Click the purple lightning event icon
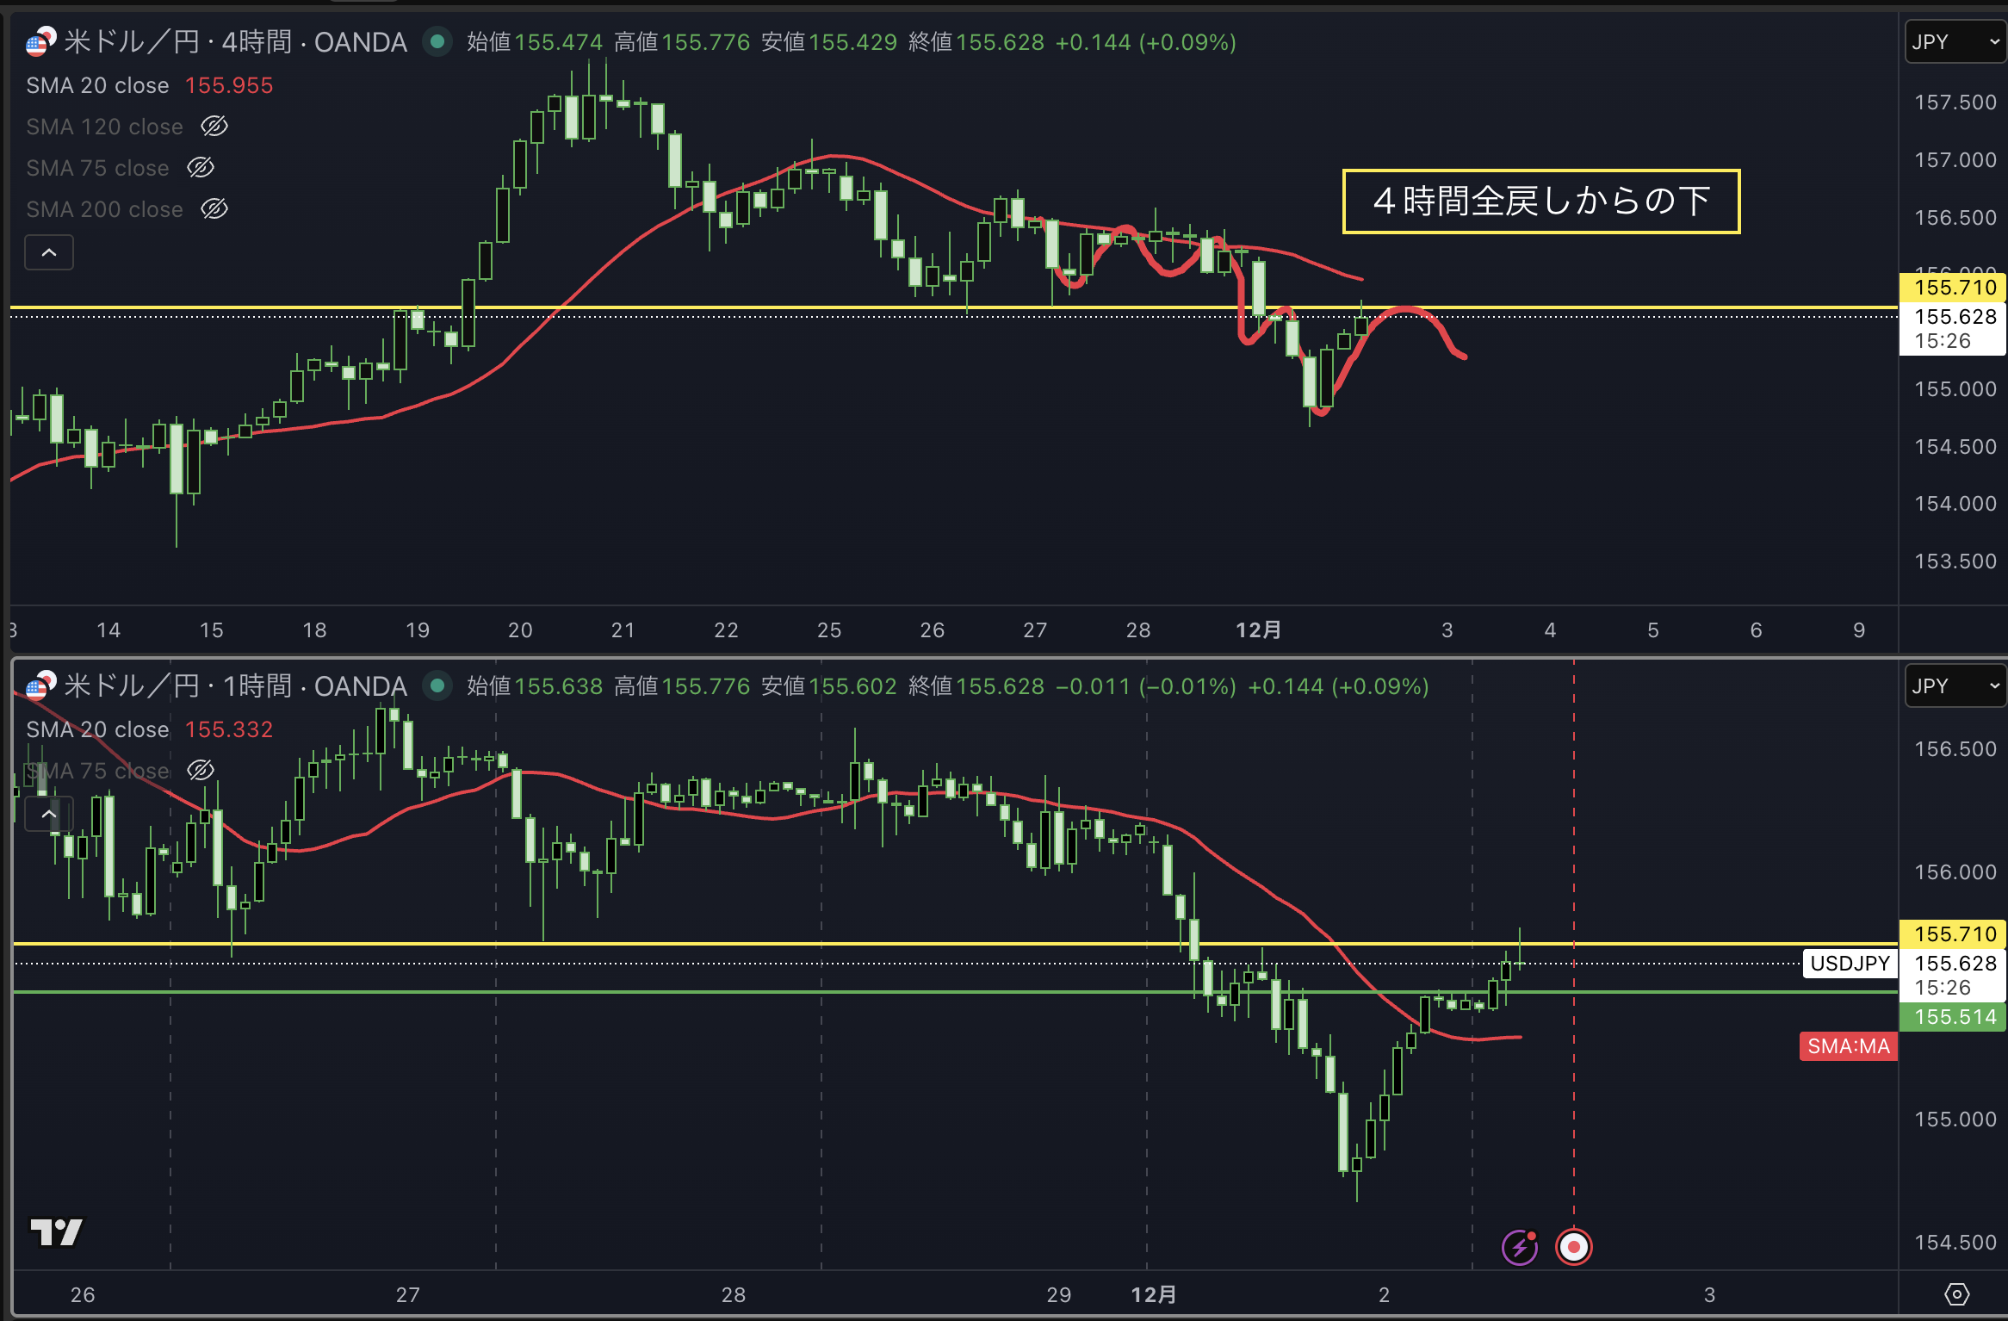Image resolution: width=2008 pixels, height=1321 pixels. click(x=1520, y=1247)
